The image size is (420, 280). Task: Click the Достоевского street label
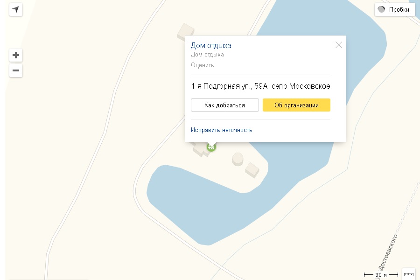click(x=388, y=252)
